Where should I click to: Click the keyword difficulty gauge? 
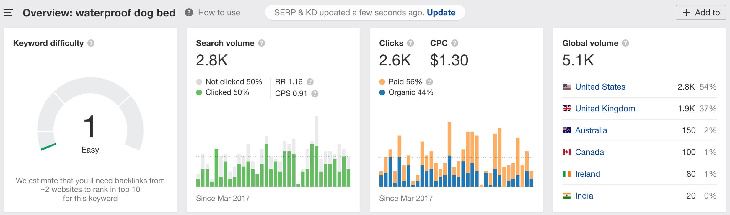click(x=90, y=114)
